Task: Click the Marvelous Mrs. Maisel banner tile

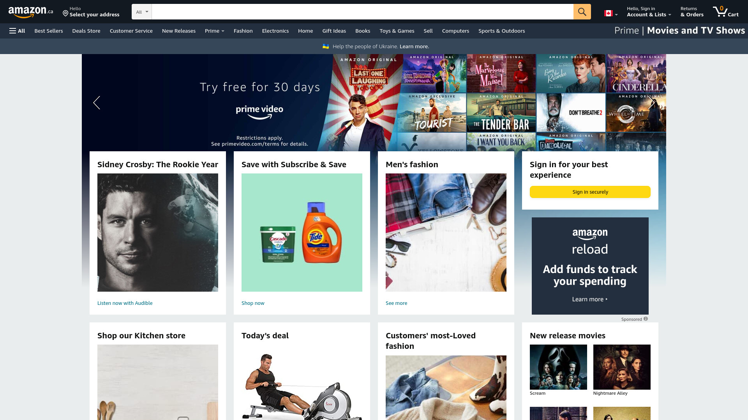Action: coord(501,73)
